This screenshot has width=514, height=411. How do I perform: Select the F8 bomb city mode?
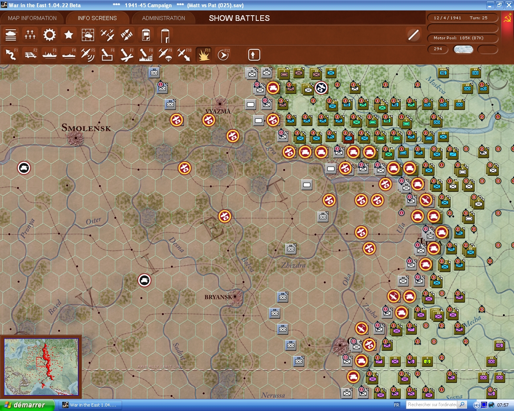(x=146, y=54)
